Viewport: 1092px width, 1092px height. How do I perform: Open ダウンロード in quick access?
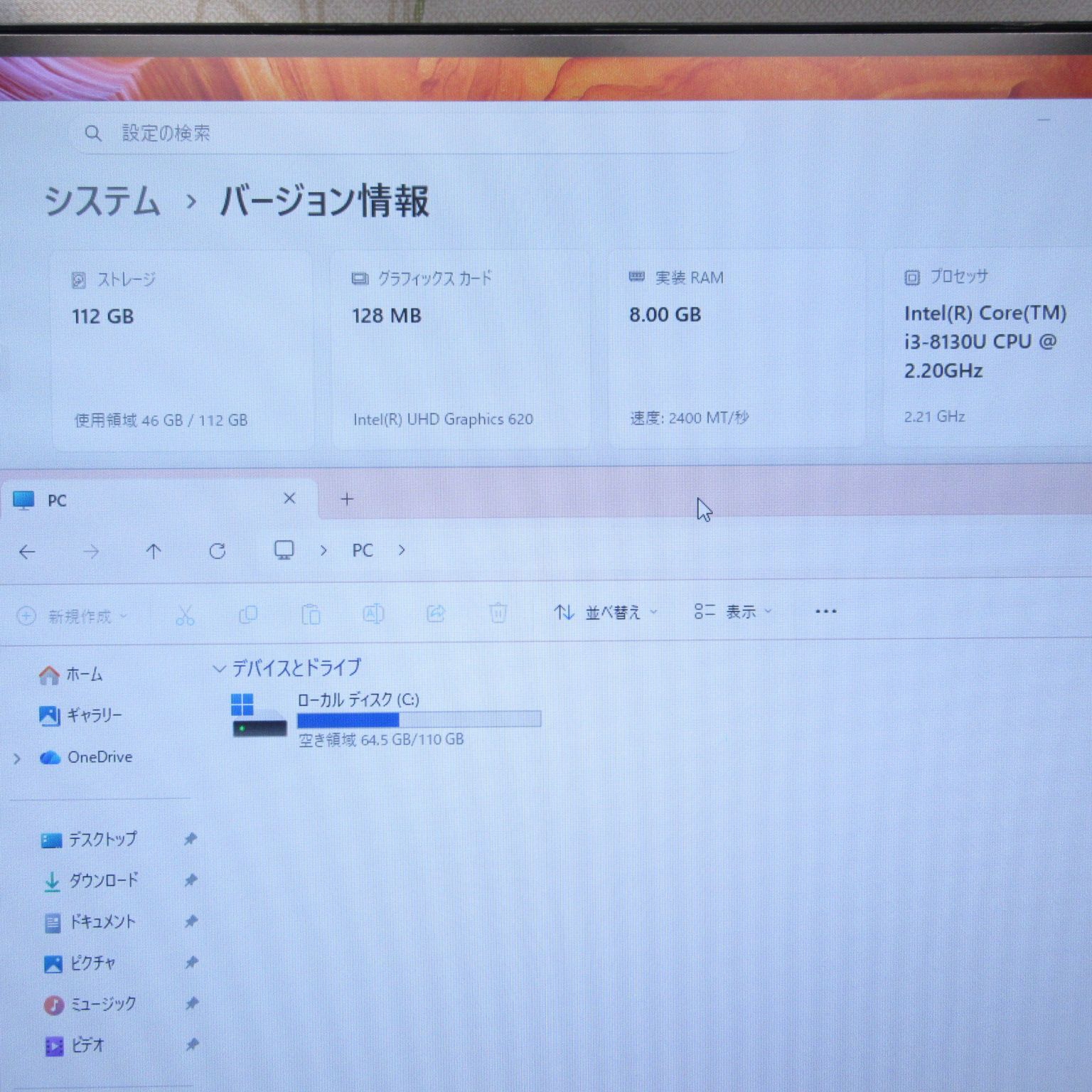tap(90, 881)
